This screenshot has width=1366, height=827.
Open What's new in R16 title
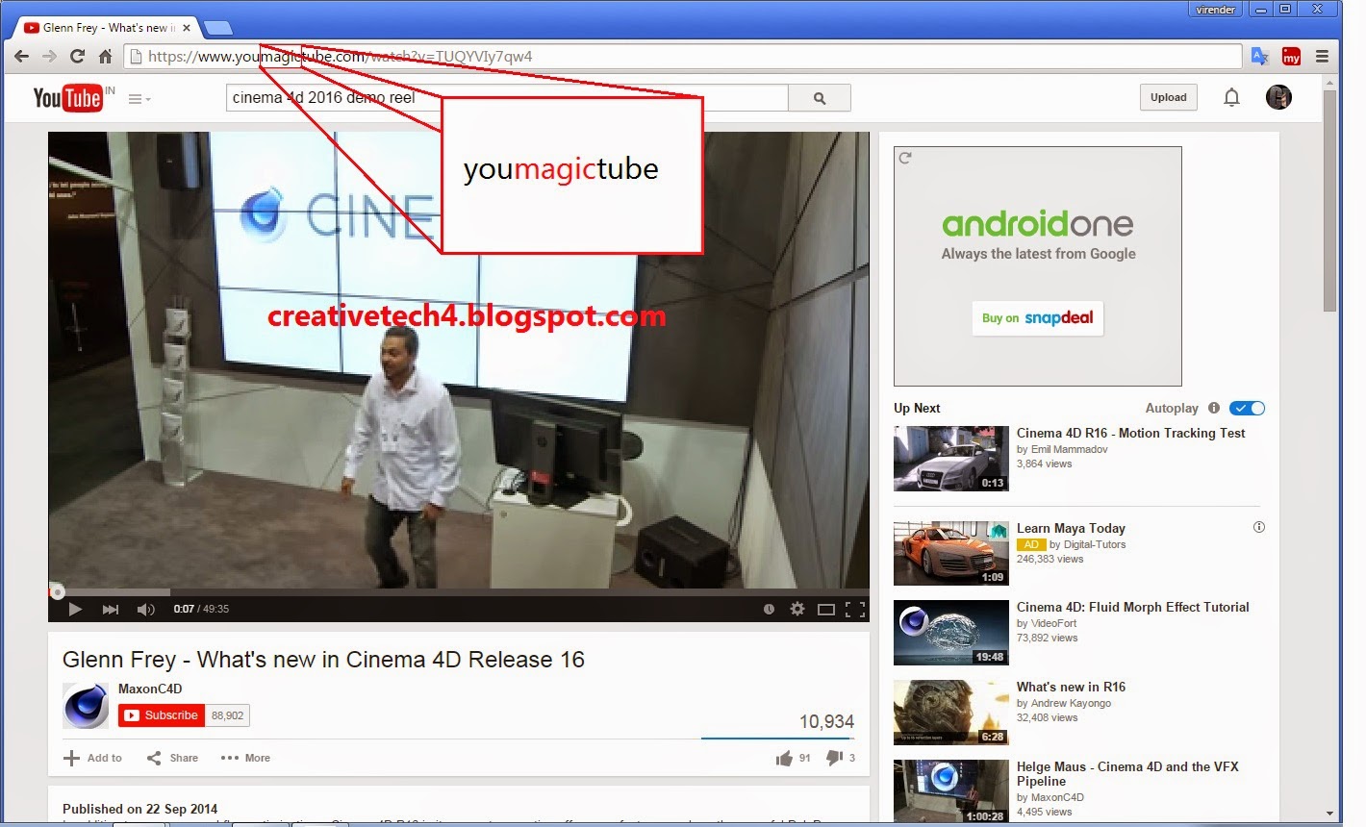click(x=1071, y=687)
